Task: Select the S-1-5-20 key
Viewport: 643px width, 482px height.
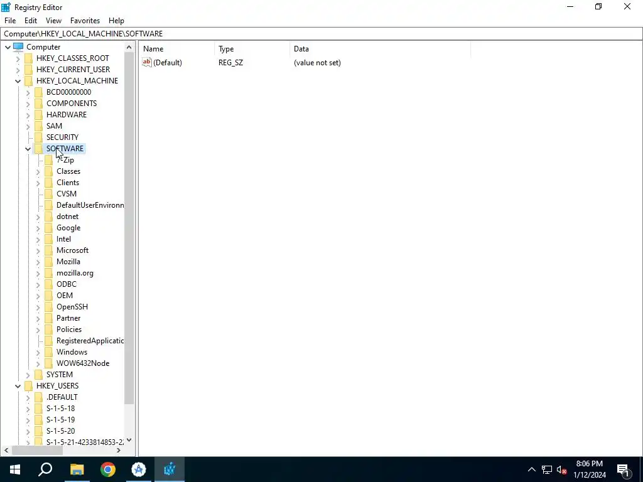Action: click(60, 431)
